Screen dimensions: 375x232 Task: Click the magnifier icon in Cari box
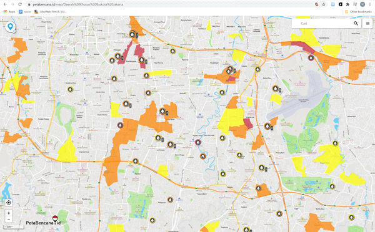356,23
